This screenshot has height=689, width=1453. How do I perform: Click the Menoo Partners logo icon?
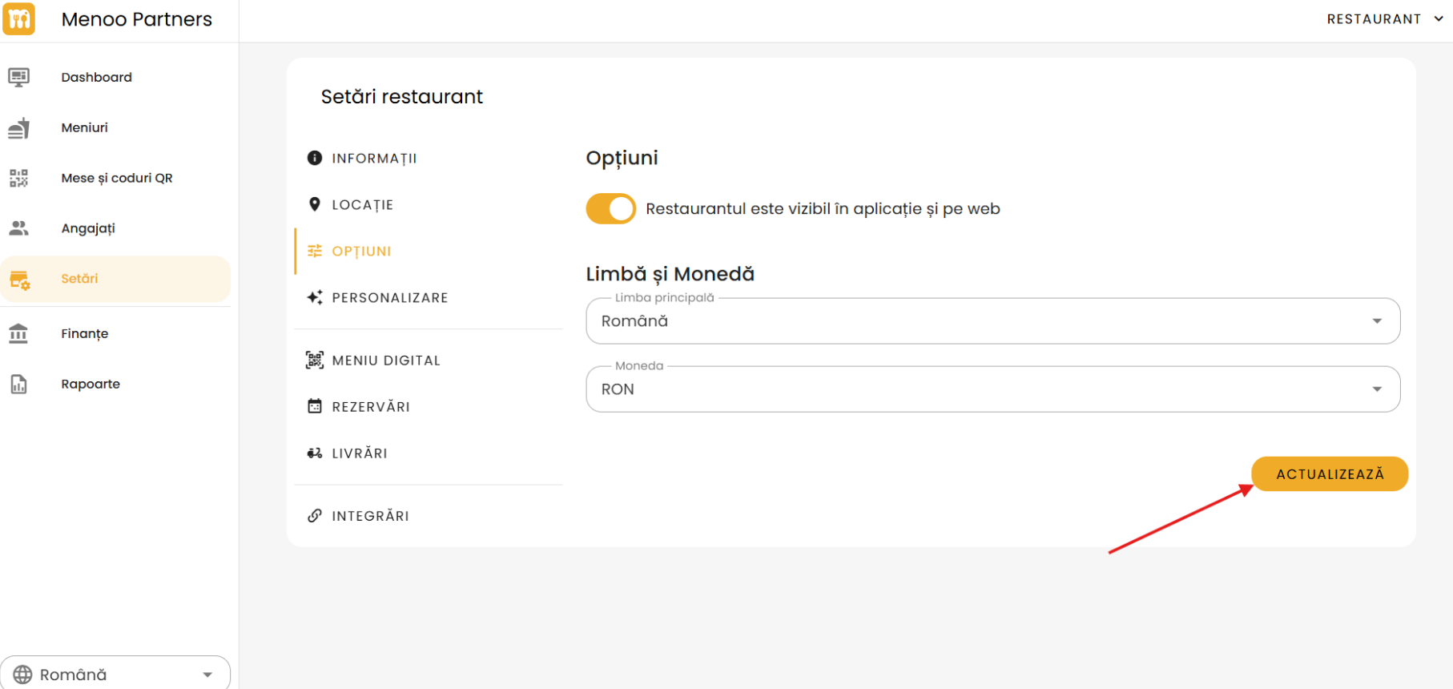pyautogui.click(x=18, y=18)
